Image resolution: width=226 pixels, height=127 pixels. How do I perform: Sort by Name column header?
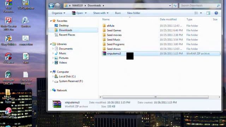click(106, 19)
